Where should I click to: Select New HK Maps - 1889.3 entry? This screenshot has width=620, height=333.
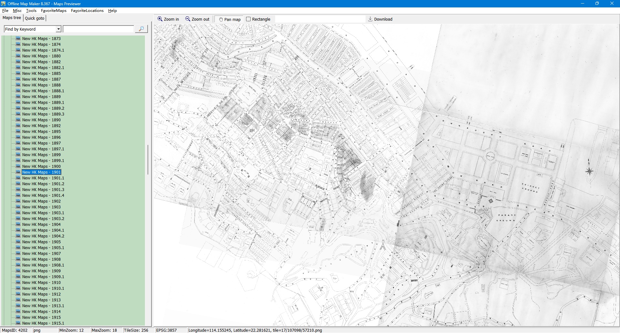pyautogui.click(x=43, y=114)
